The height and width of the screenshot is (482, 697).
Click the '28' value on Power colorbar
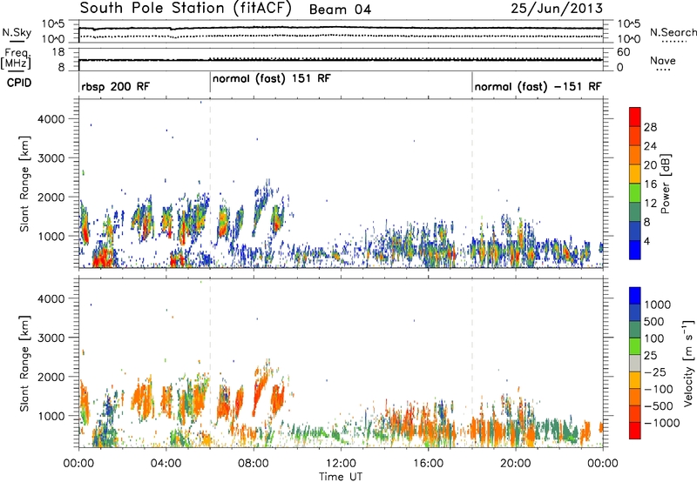coord(650,127)
